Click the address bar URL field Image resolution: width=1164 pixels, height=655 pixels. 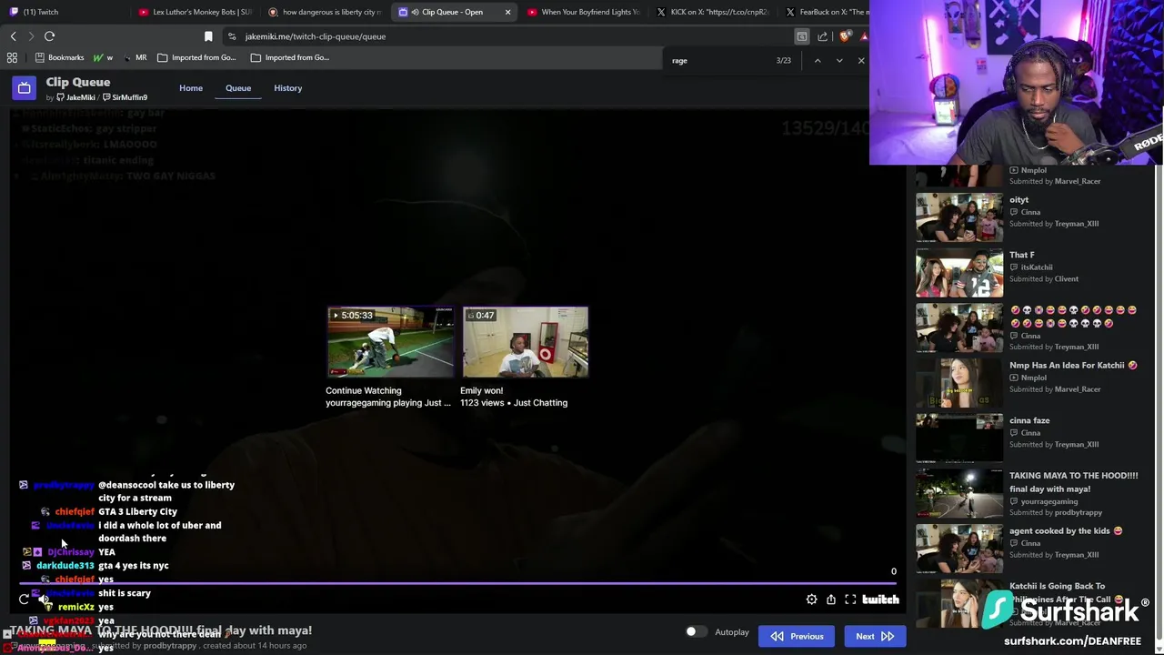(509, 36)
